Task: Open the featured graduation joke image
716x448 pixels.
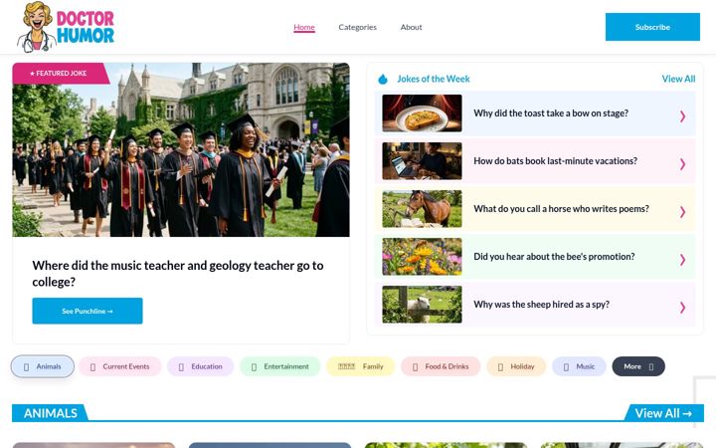Action: 181,149
